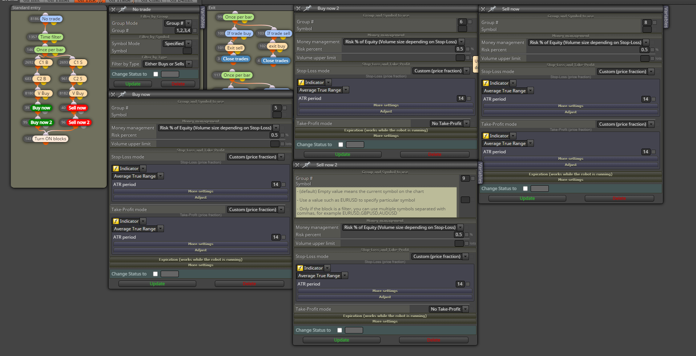
Task: Select the 'C2 S' block 961
Action: pyautogui.click(x=78, y=79)
